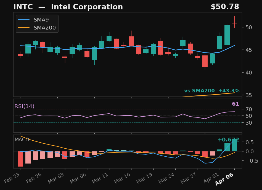Click the bold Apr 06 date label

coord(224,179)
